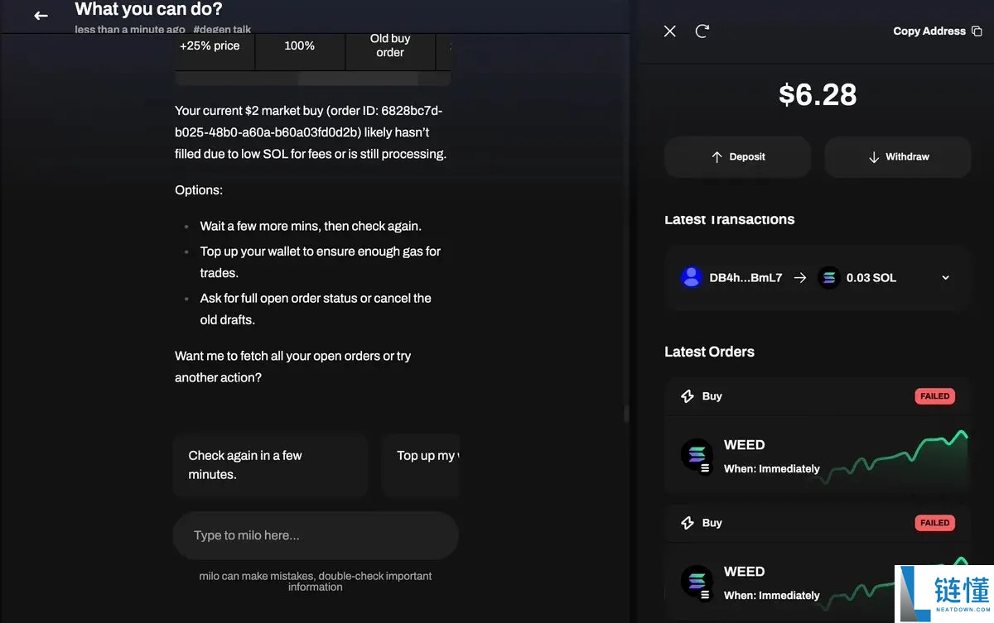Click 'Wait a few more mins' bullet

[x=311, y=226]
